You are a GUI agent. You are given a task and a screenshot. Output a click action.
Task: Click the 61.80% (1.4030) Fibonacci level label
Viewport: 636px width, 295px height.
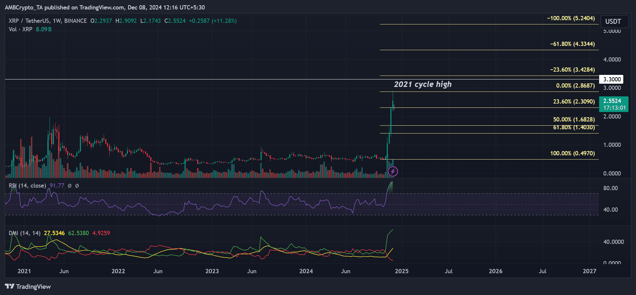pyautogui.click(x=574, y=127)
